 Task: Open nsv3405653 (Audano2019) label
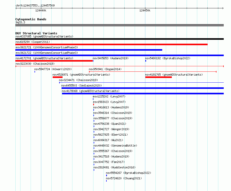coord(111,58)
